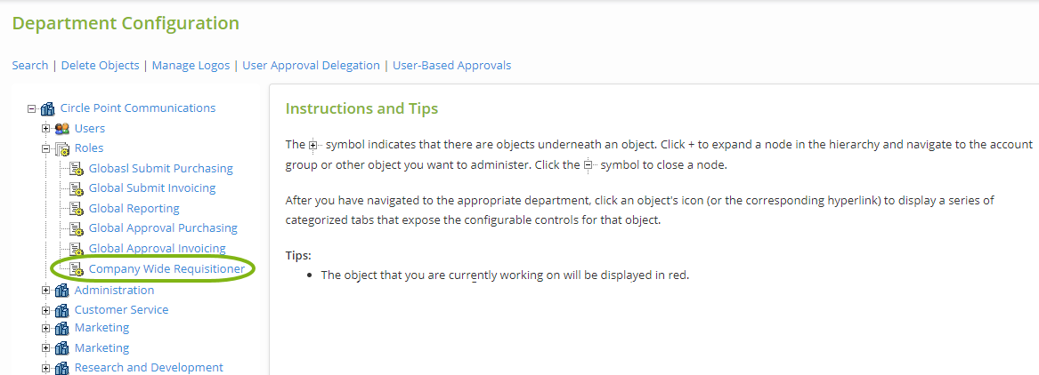Select the Global Approval Purchasing role

tap(163, 228)
